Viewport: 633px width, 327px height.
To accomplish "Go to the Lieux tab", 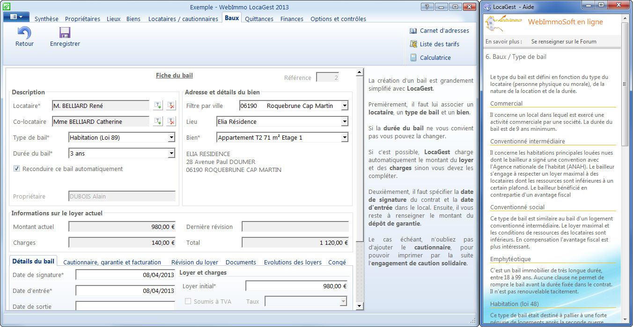I will coord(113,19).
